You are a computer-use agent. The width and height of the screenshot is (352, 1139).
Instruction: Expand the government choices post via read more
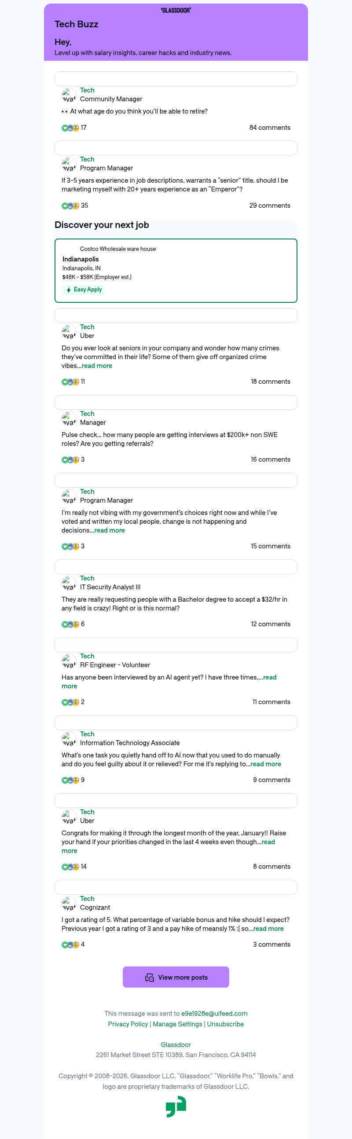click(x=109, y=530)
